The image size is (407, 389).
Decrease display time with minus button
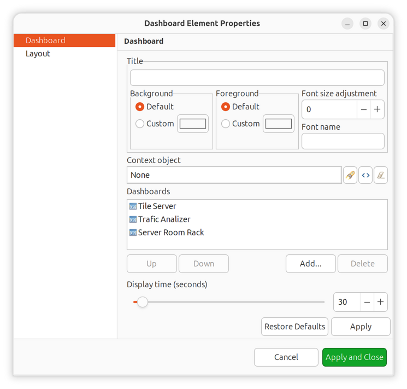coord(367,302)
